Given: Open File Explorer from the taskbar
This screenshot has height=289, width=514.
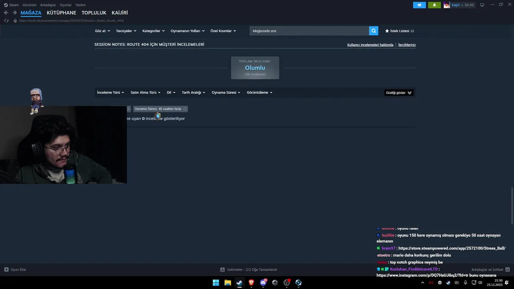Looking at the screenshot, I should tap(228, 283).
